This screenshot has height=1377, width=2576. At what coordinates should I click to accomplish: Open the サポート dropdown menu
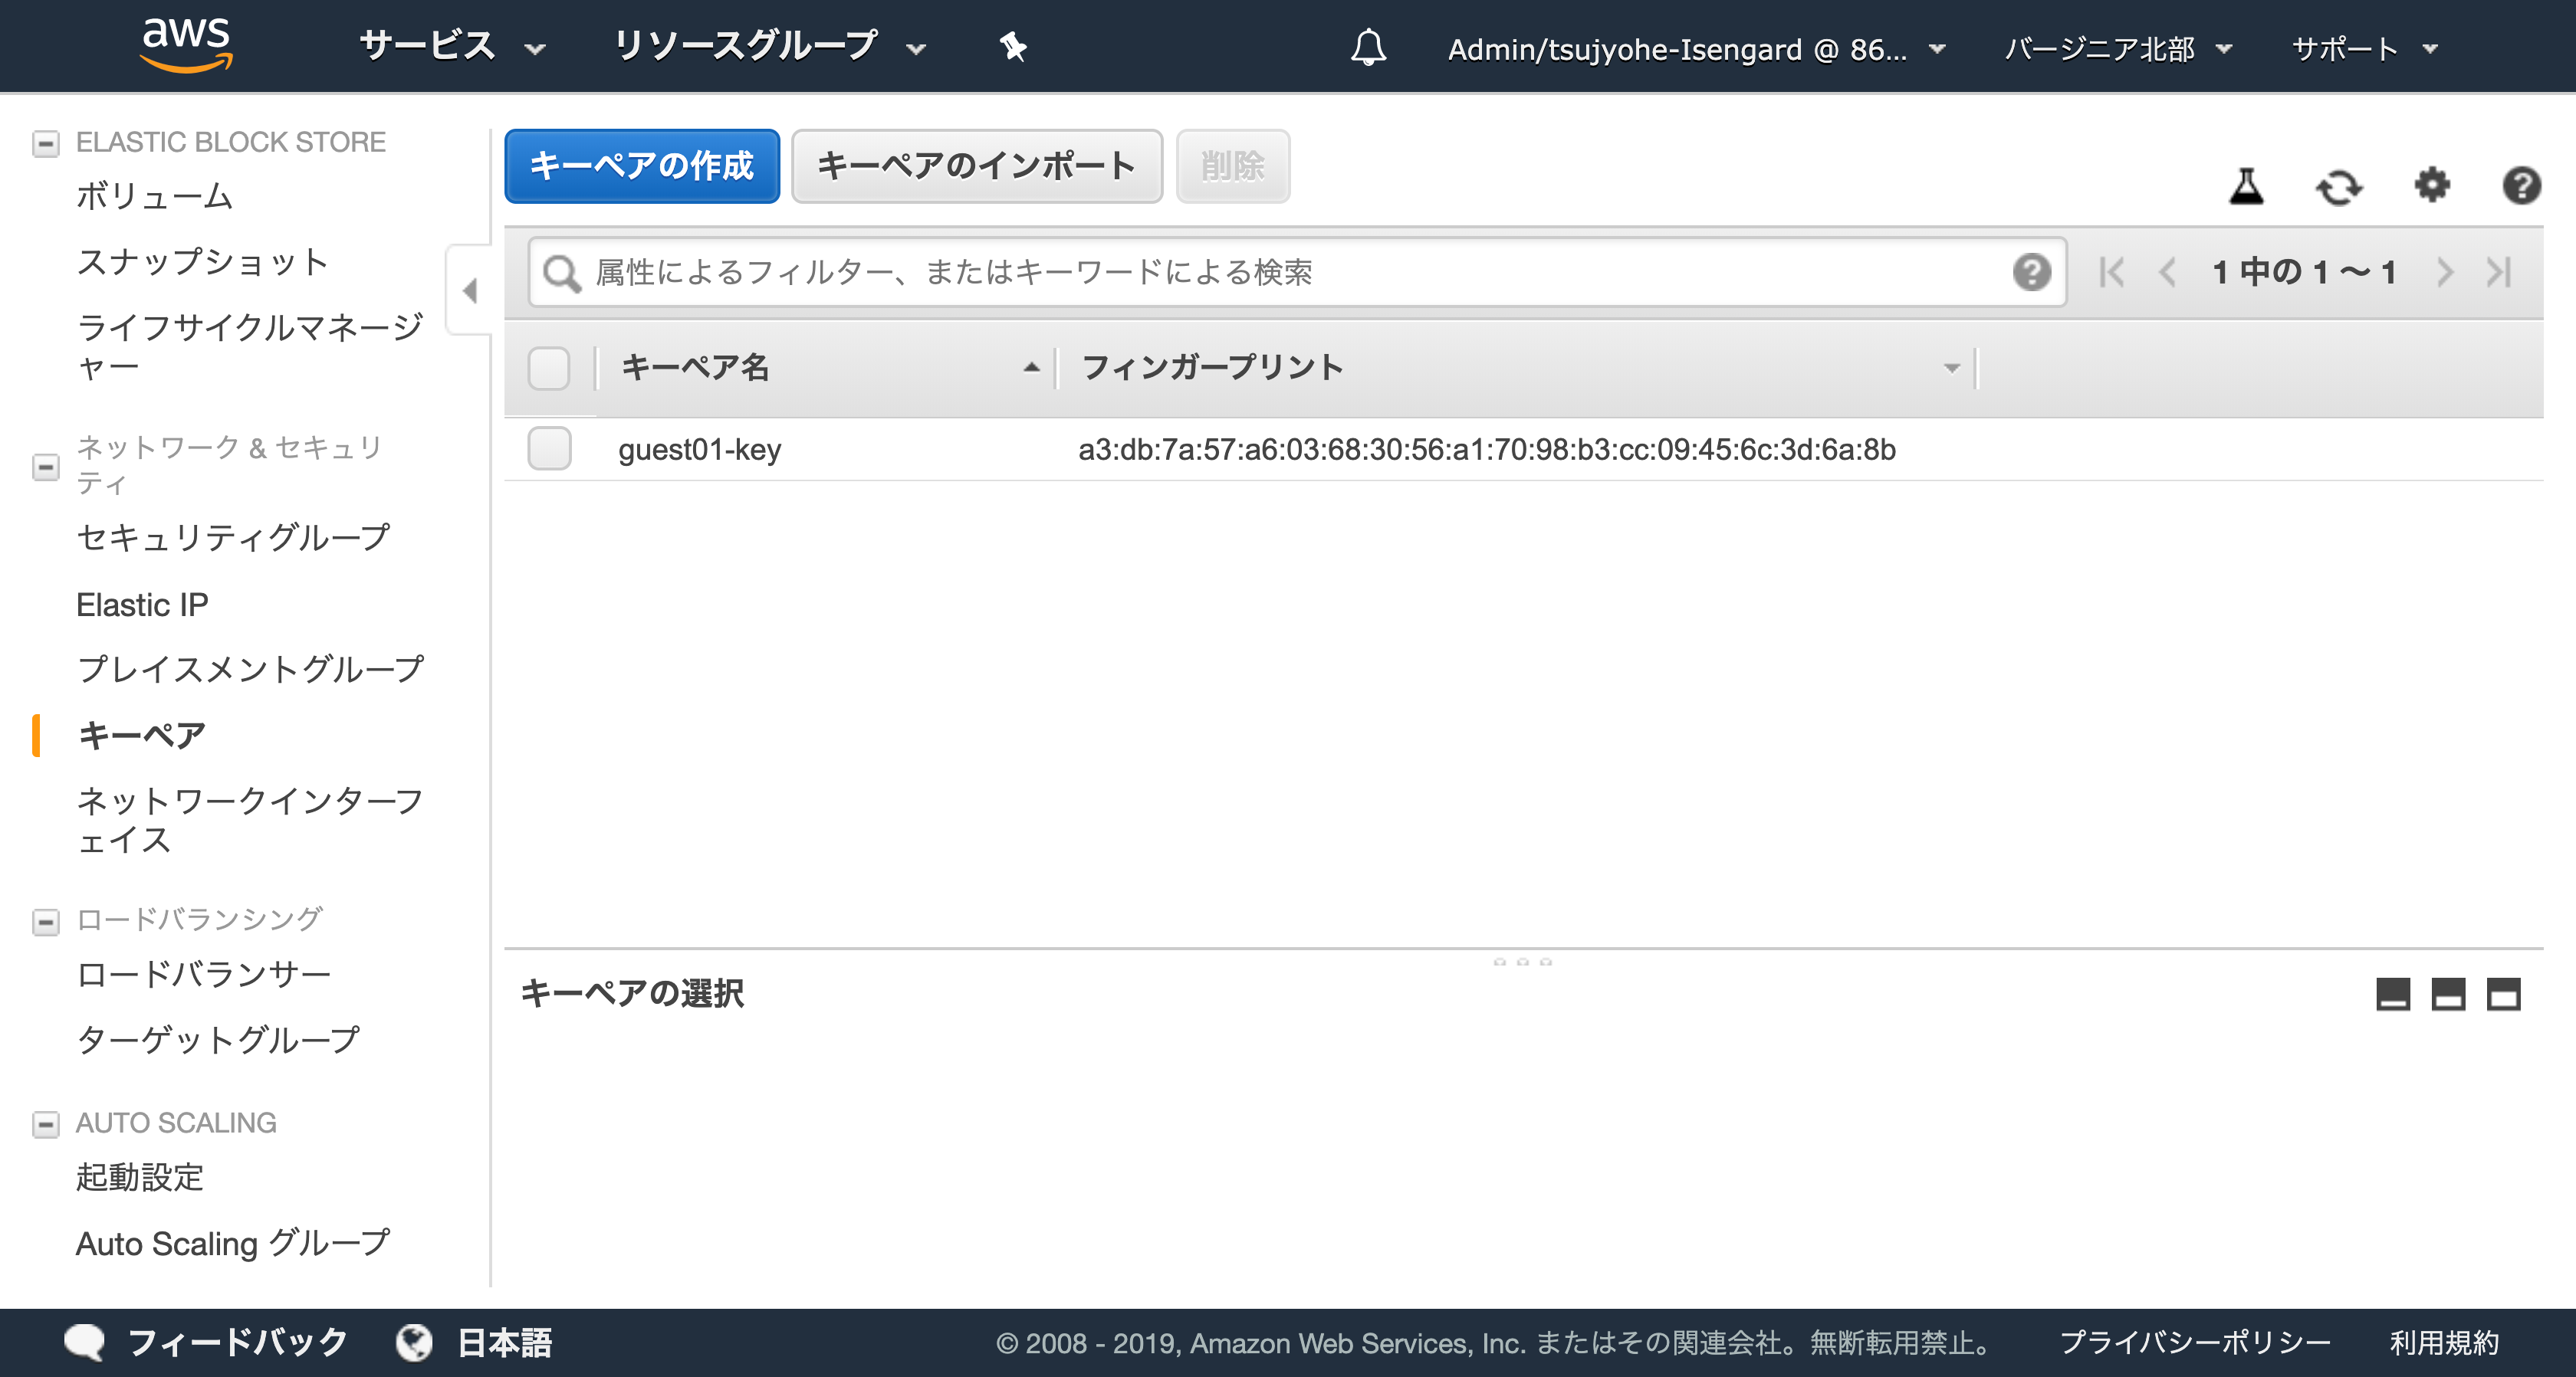point(2365,49)
